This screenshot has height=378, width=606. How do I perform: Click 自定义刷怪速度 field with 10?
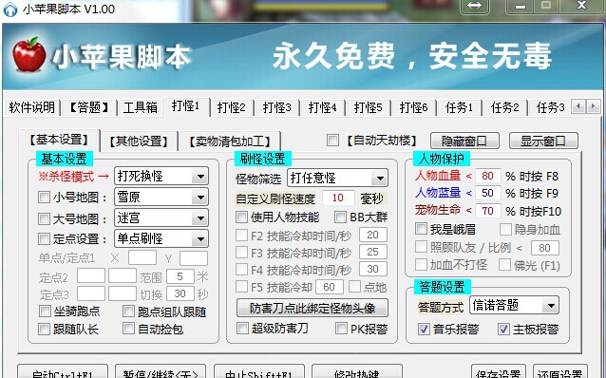pyautogui.click(x=338, y=198)
